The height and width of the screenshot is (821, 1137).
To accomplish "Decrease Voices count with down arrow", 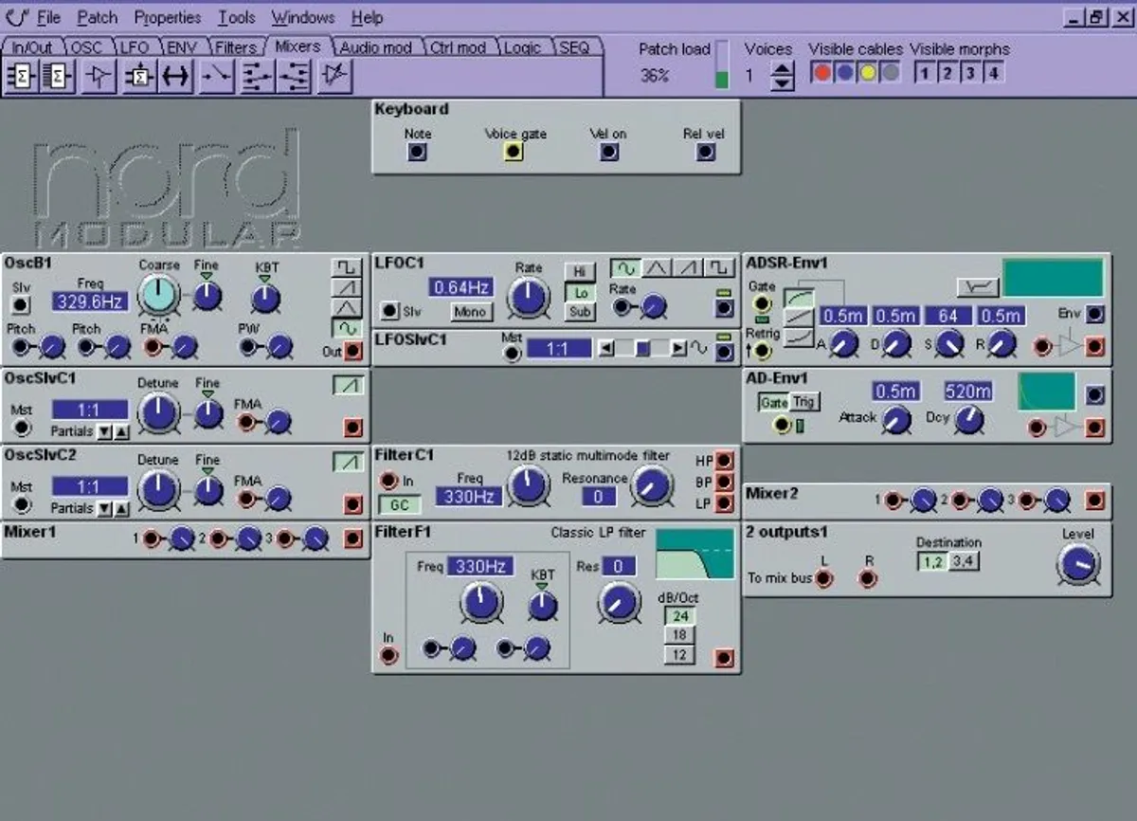I will pyautogui.click(x=782, y=83).
